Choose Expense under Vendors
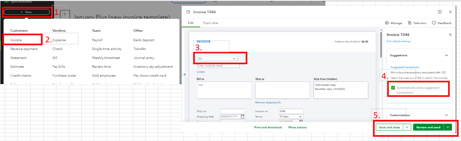The width and height of the screenshot is (461, 141). (59, 40)
